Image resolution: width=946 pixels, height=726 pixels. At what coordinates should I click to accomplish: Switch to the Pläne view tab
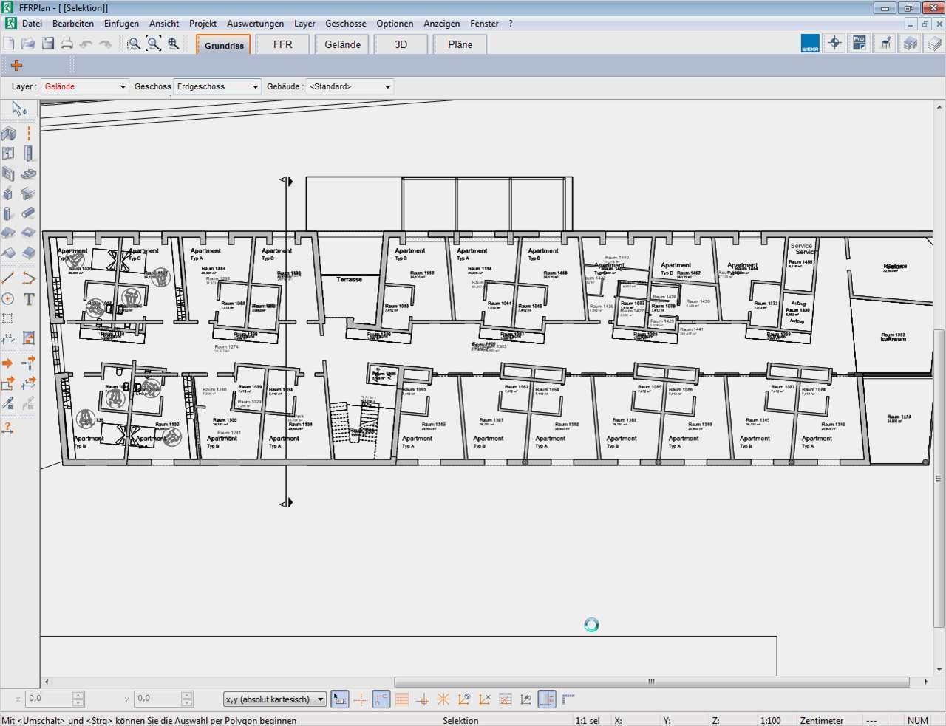pos(460,44)
